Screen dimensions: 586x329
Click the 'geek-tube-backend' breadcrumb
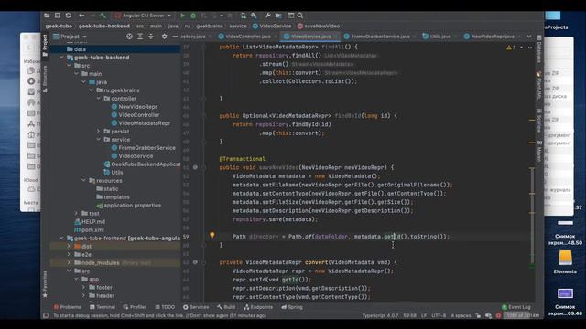104,27
